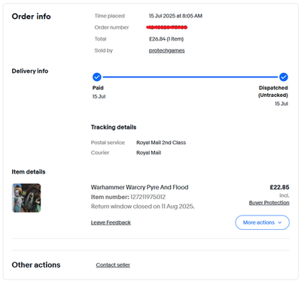Click the Dispatched checkmark icon
301x284 pixels.
click(x=284, y=77)
